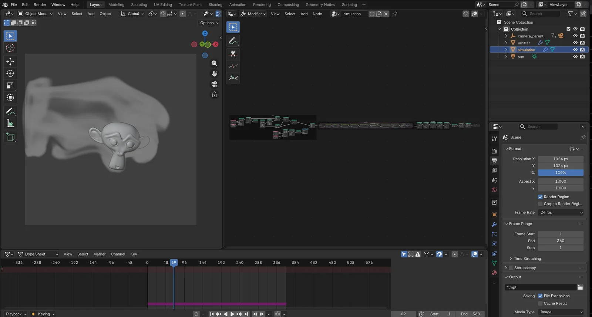Screen dimensions: 592x317
Task: Enable the Cache Result checkbox
Action: pyautogui.click(x=540, y=304)
